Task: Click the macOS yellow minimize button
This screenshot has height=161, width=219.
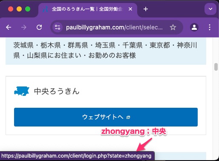Action: tap(19, 9)
